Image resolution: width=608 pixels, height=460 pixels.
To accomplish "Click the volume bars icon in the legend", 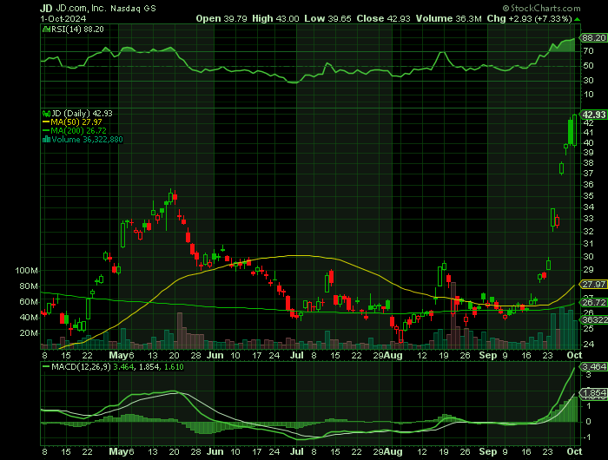I will coord(46,140).
